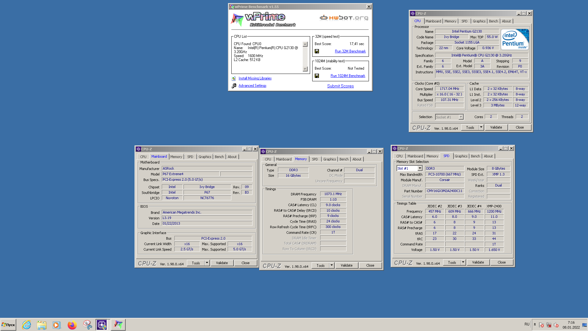The height and width of the screenshot is (331, 588).
Task: Click title bar icon of CPU-Z Mainboard window
Action: point(138,149)
